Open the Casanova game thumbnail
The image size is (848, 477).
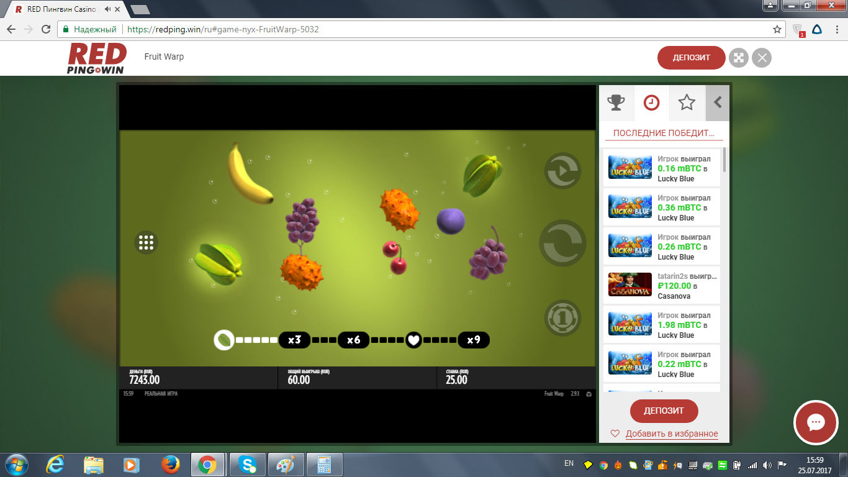(x=630, y=284)
